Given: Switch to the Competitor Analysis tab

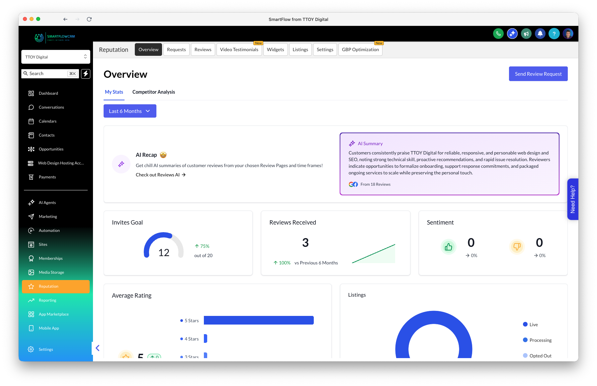Looking at the screenshot, I should tap(154, 92).
